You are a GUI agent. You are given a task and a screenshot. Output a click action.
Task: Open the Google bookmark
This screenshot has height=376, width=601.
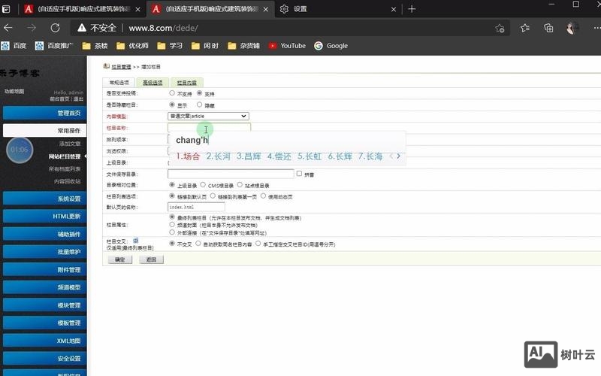pos(331,46)
